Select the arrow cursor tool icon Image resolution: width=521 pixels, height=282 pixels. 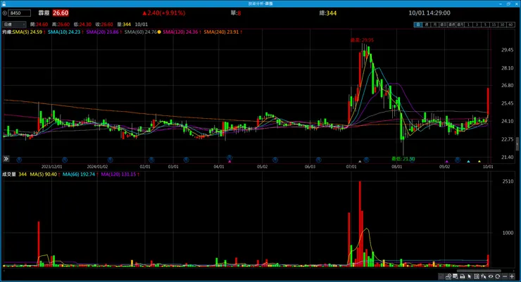[469, 276]
